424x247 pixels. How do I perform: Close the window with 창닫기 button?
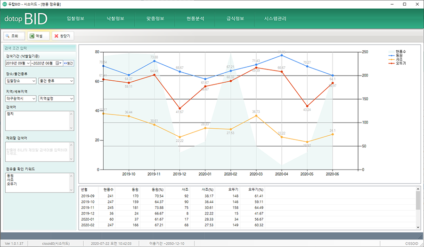62,36
